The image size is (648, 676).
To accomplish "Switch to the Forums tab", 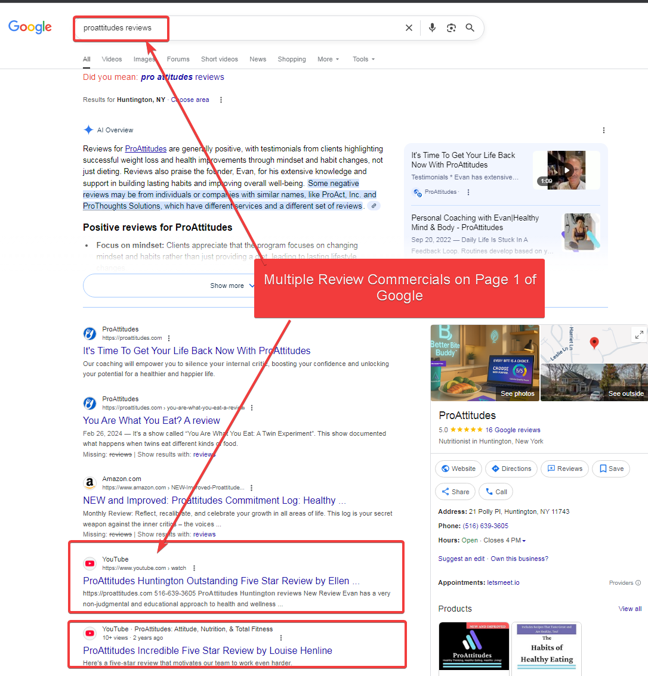I will (x=178, y=60).
